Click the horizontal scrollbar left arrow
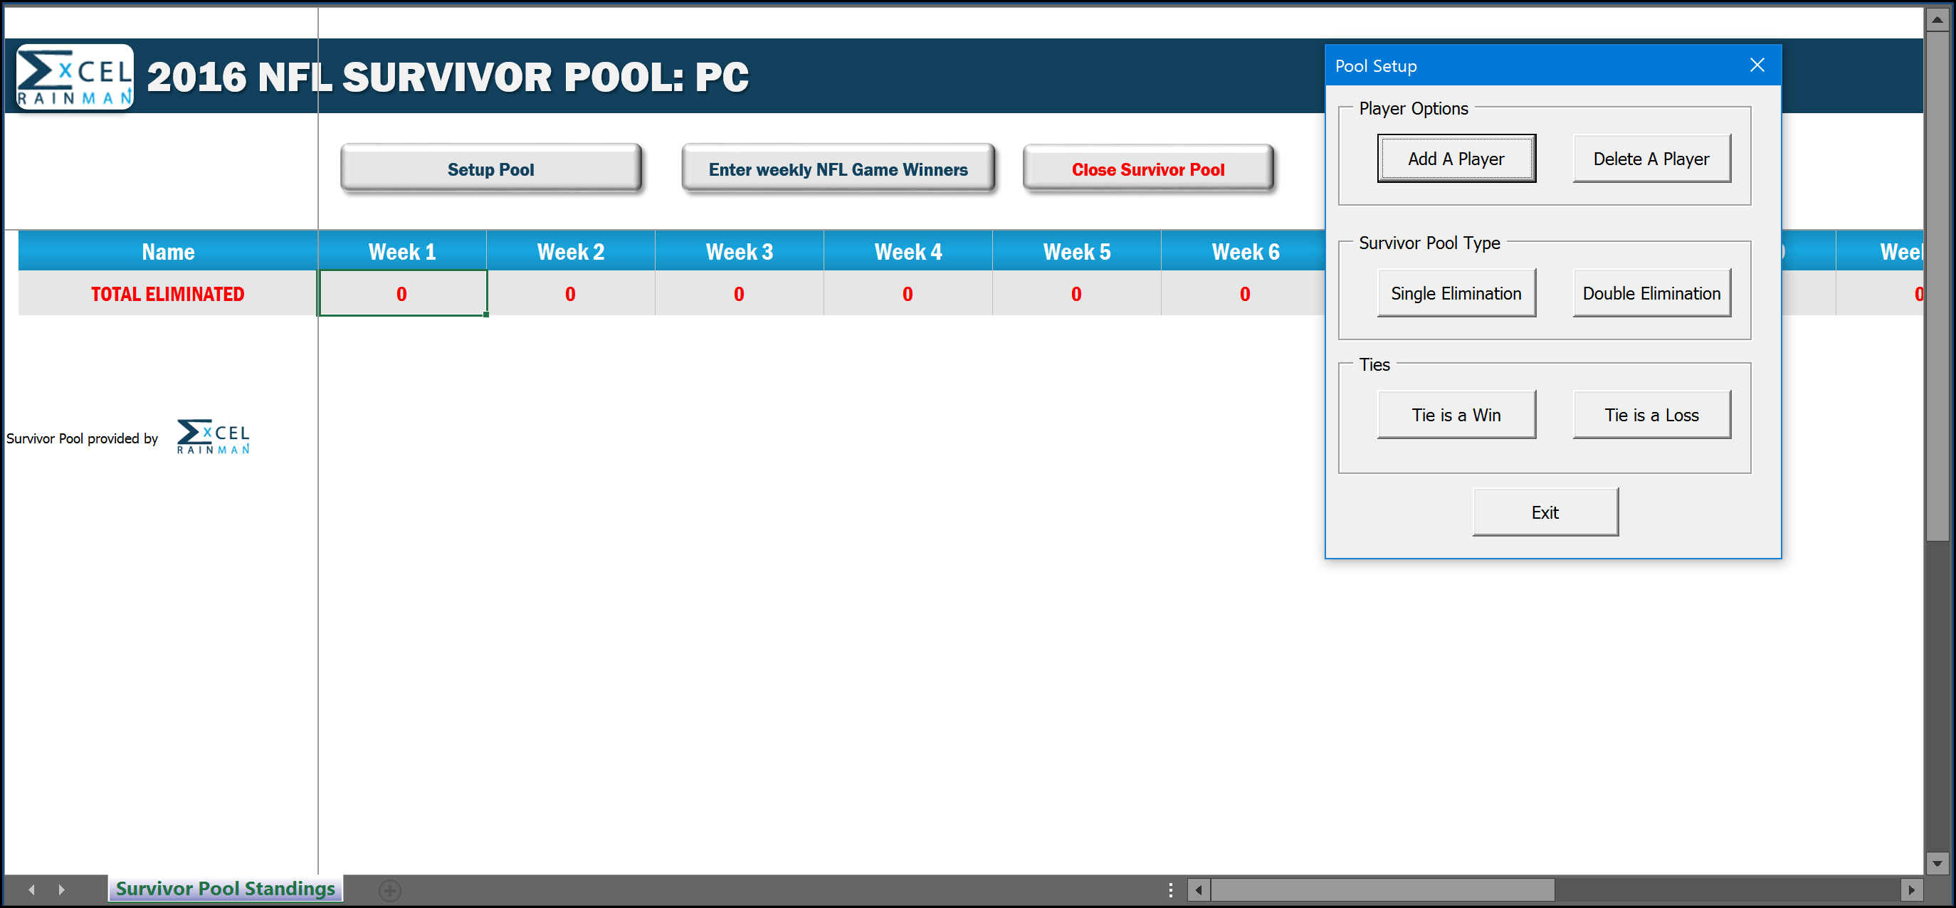Screen dimensions: 1956x908 [1198, 889]
